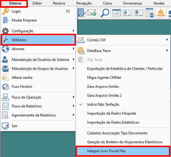171x157 pixels.
Task: Choose the first Gera Arquivo Smiles entry (without the 2)
Action: 123,87
